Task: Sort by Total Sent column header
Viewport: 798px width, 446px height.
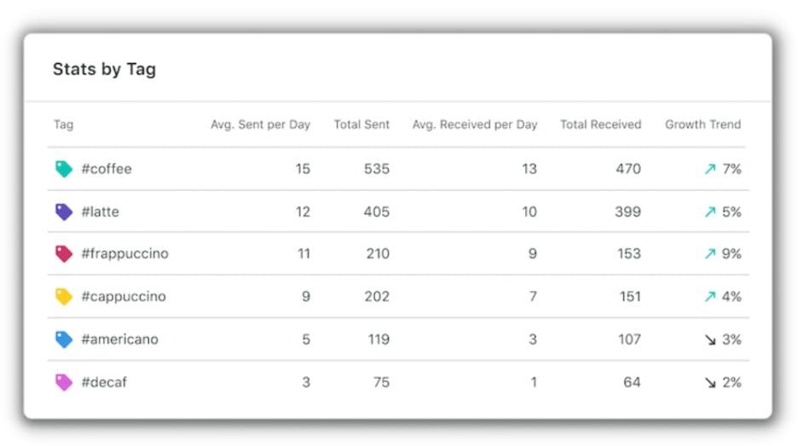Action: 361,125
